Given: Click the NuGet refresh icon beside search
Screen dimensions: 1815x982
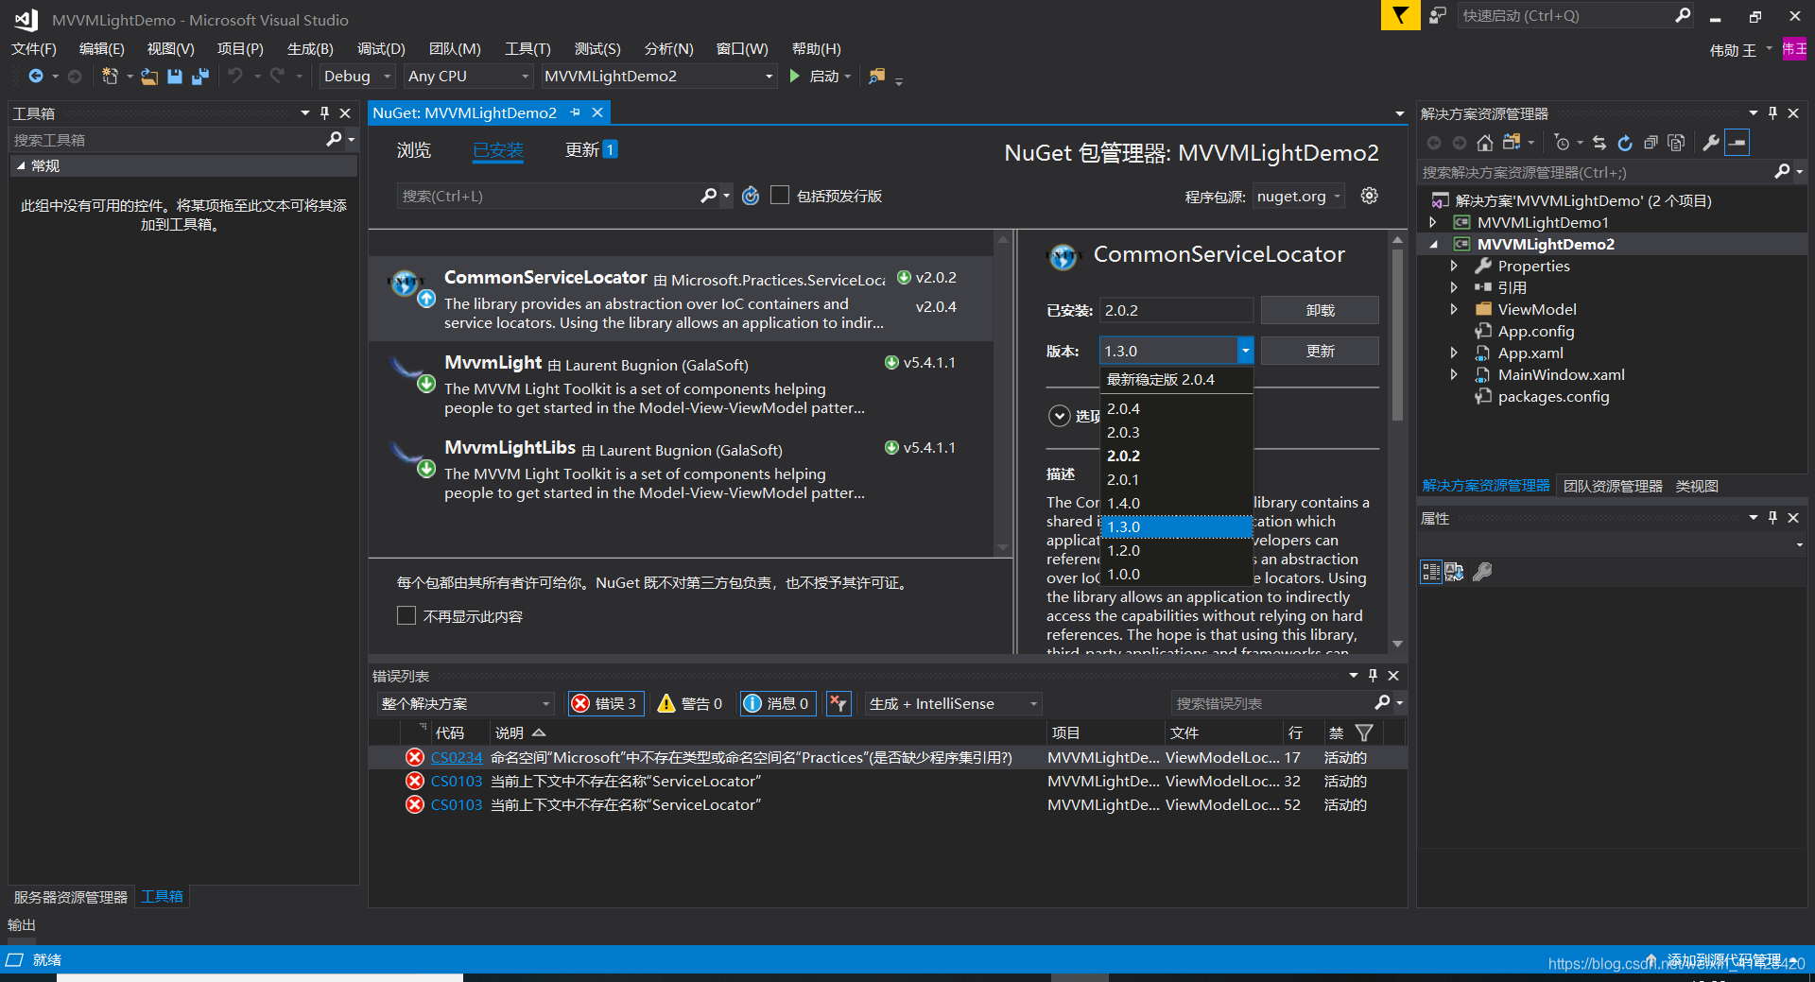Looking at the screenshot, I should (x=751, y=196).
